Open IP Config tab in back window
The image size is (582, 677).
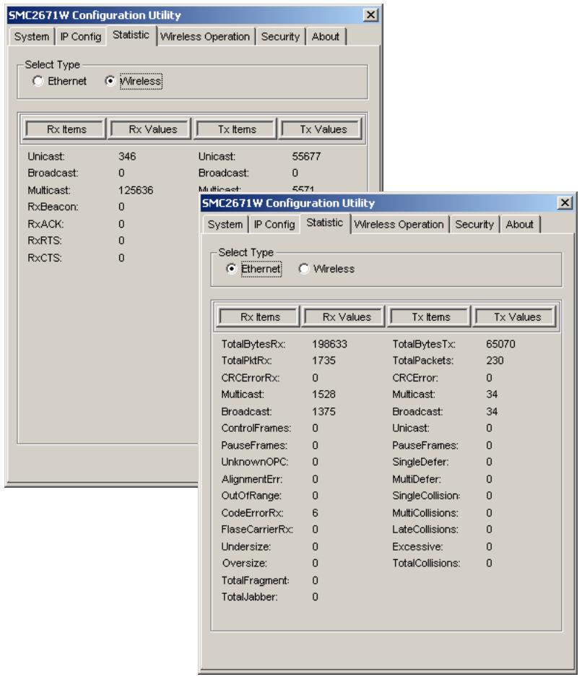[x=81, y=37]
